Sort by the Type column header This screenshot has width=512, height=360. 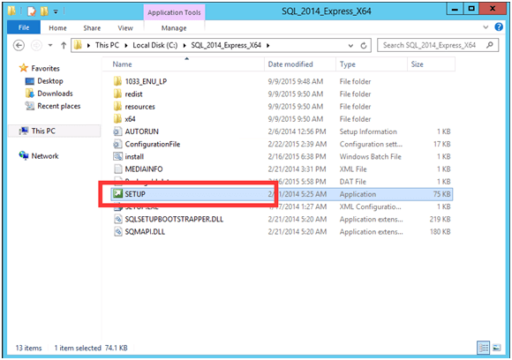pyautogui.click(x=372, y=64)
